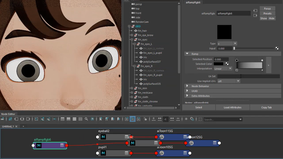283x159 pixels.
Task: Click the add bookmark icon
Action: [x=101, y=119]
